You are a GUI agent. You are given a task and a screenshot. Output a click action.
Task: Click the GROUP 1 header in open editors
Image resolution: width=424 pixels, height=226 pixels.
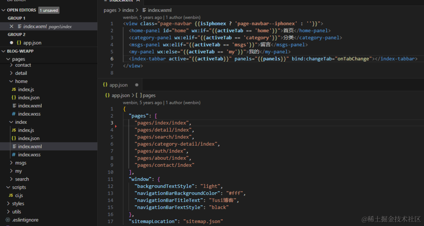point(16,18)
